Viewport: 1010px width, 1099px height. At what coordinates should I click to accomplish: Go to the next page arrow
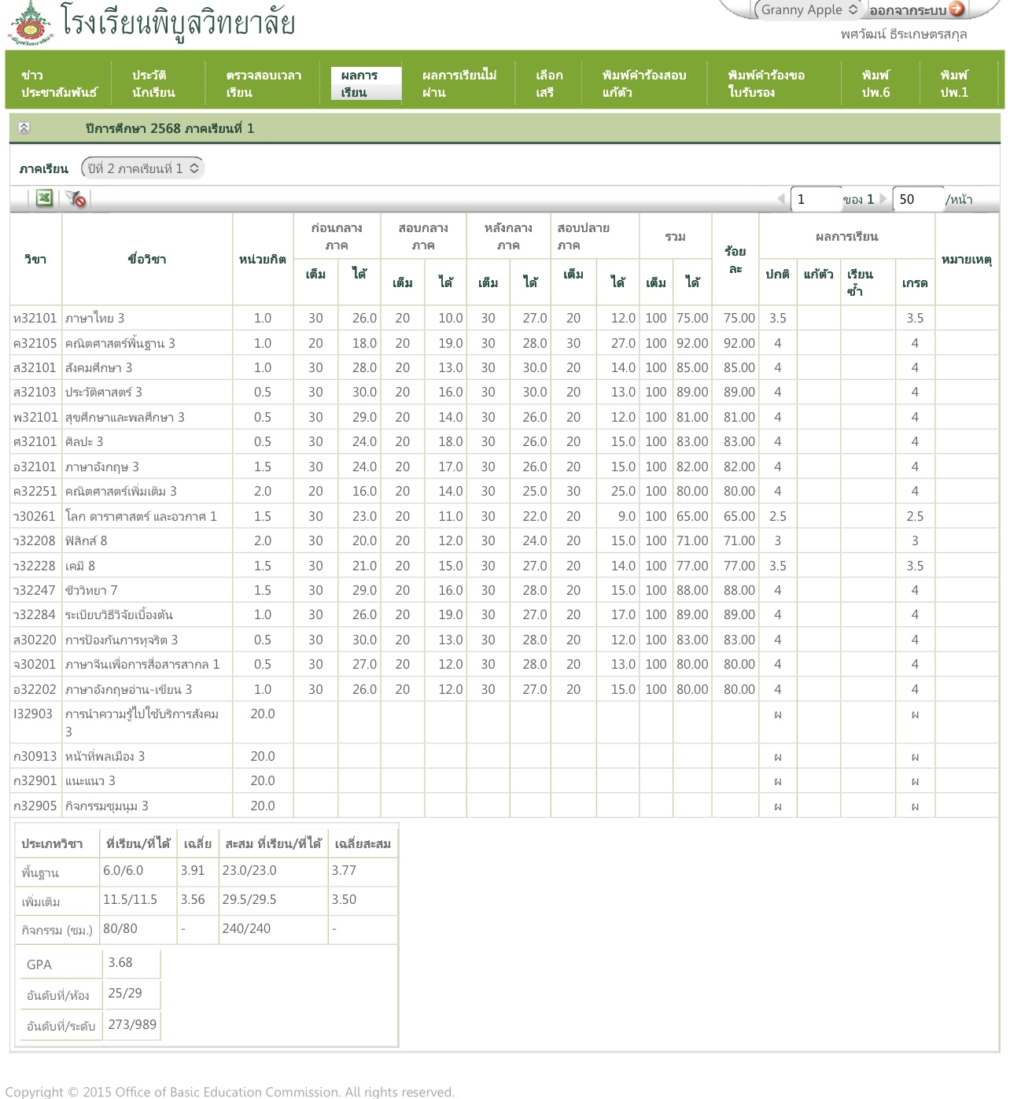click(x=883, y=199)
